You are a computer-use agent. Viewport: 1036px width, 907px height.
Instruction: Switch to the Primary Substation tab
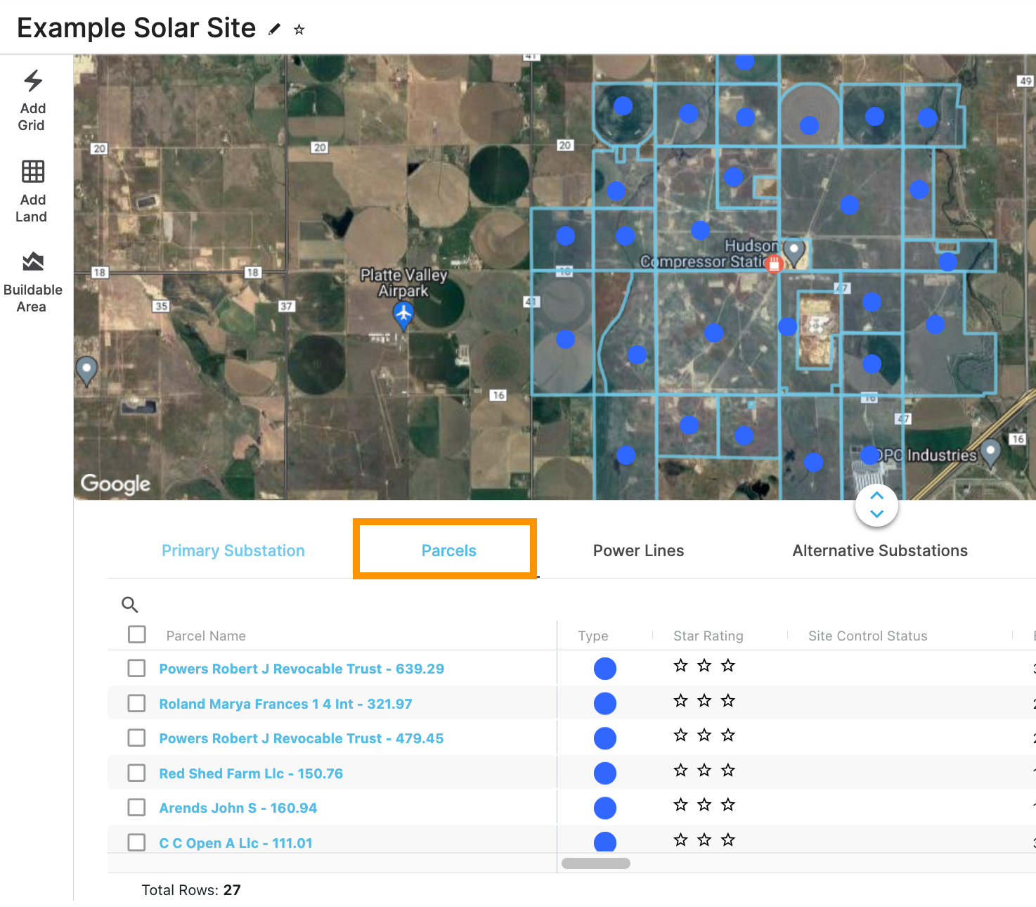(x=233, y=551)
